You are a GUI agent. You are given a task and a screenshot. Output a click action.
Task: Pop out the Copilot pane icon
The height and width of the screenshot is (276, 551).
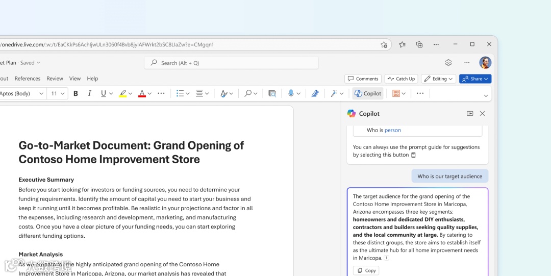pos(470,114)
